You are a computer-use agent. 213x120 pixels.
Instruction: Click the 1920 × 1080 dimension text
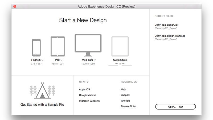(88, 64)
